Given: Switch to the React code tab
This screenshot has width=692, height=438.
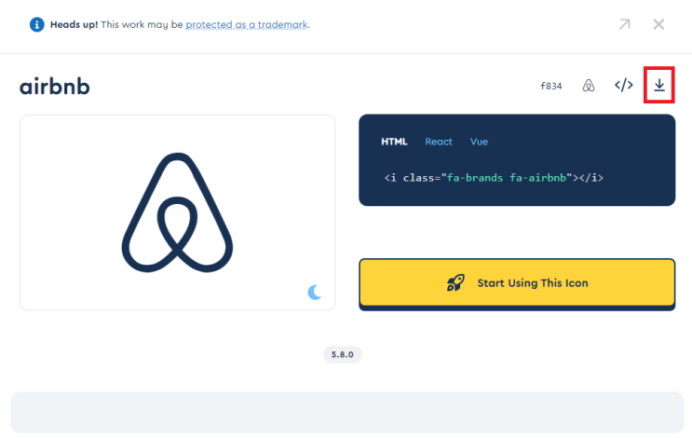Looking at the screenshot, I should (439, 142).
